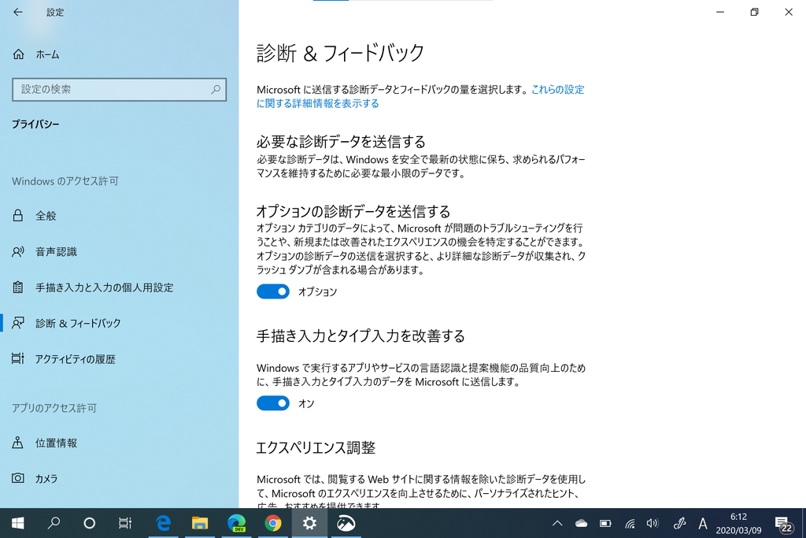Image resolution: width=806 pixels, height=538 pixels.
Task: Switch to the 全般 privacy section
Action: click(x=46, y=215)
